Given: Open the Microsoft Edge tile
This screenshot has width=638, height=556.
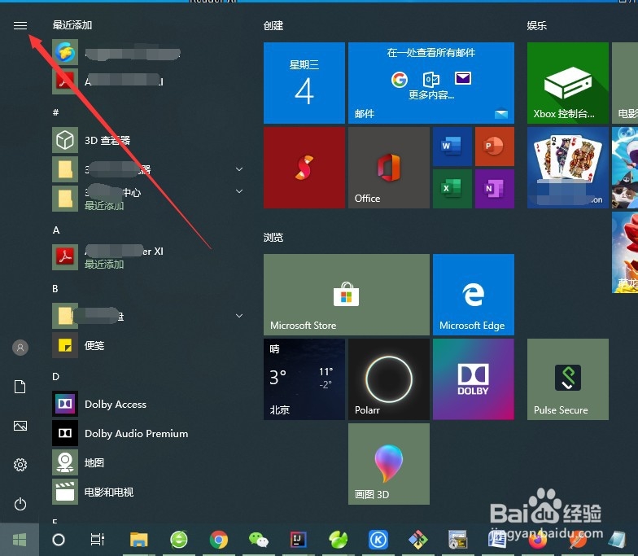Looking at the screenshot, I should coord(474,295).
